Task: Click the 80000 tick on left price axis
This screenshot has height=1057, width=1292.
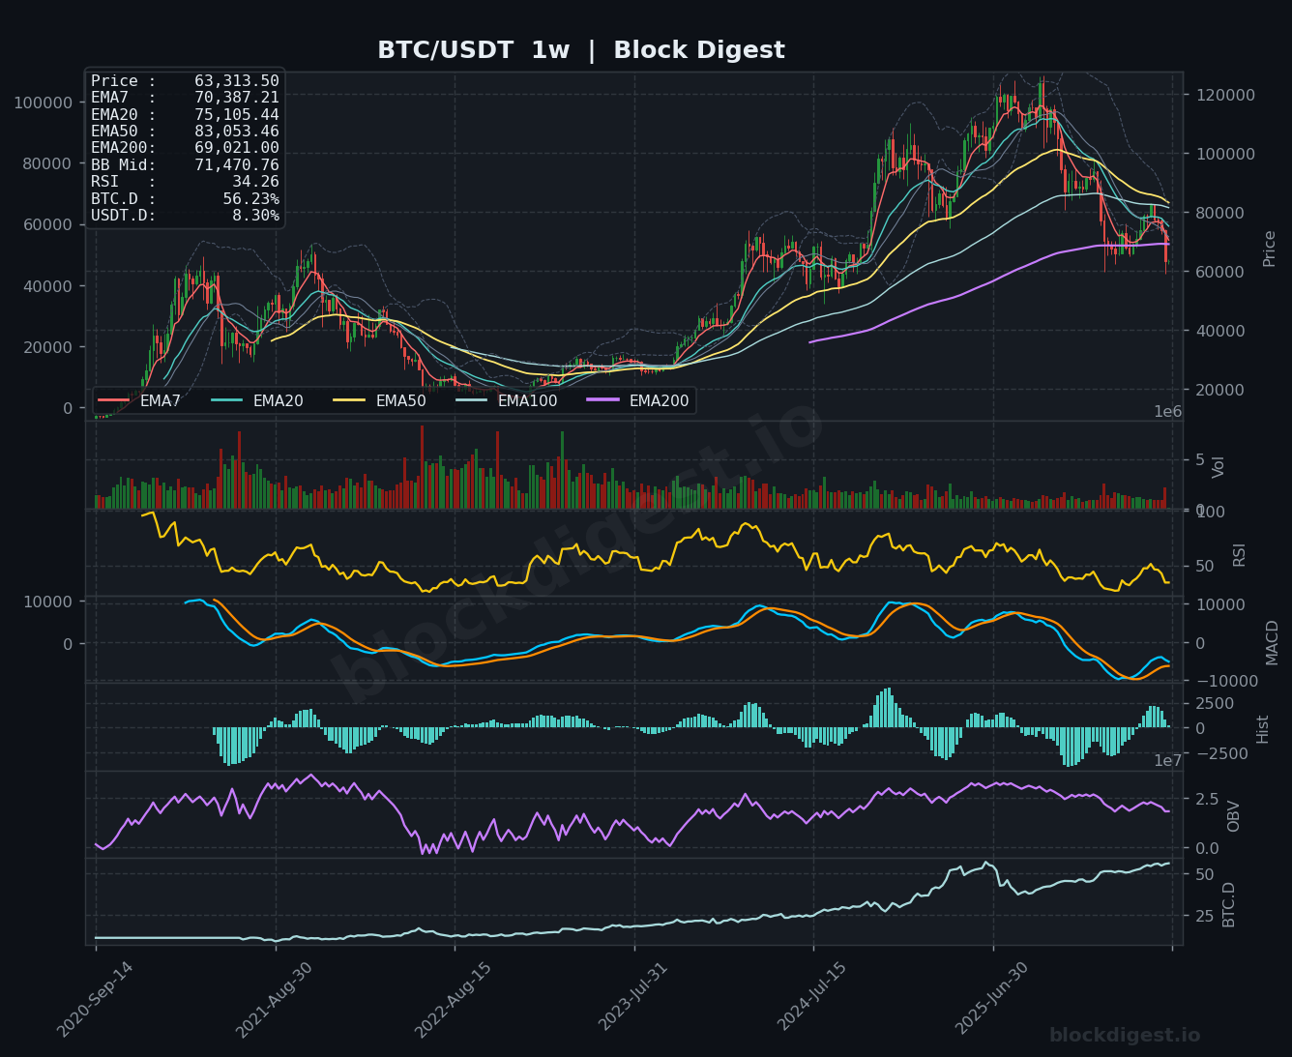Action: [47, 163]
